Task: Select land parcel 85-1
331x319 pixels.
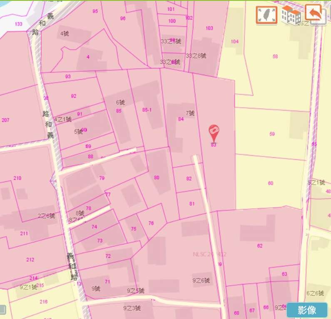Action: (147, 110)
